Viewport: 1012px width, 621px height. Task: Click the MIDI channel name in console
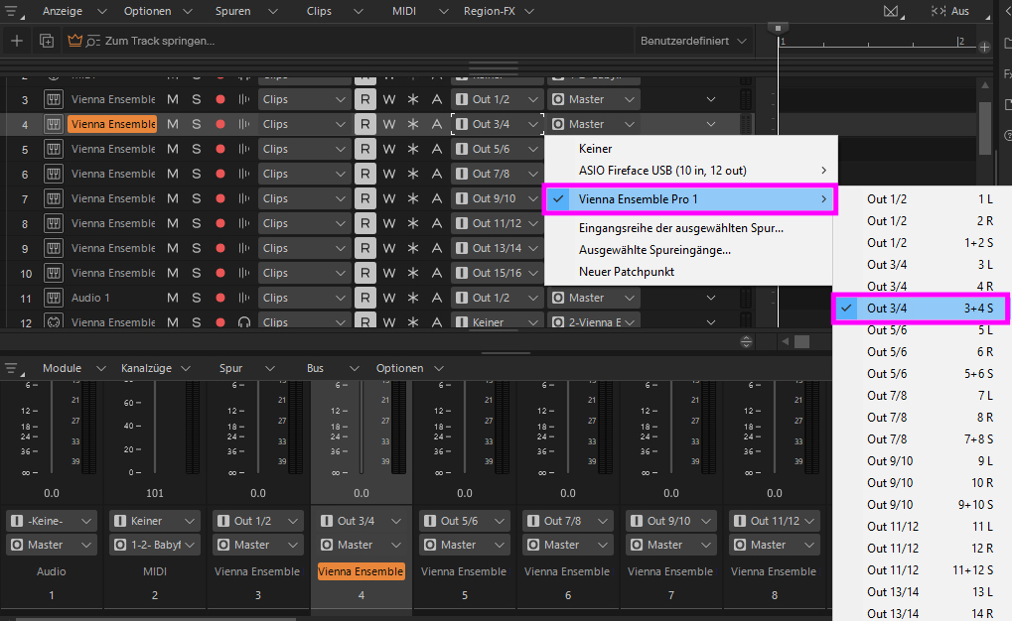tap(155, 571)
